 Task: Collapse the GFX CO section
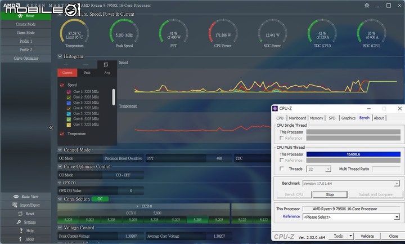click(x=60, y=183)
